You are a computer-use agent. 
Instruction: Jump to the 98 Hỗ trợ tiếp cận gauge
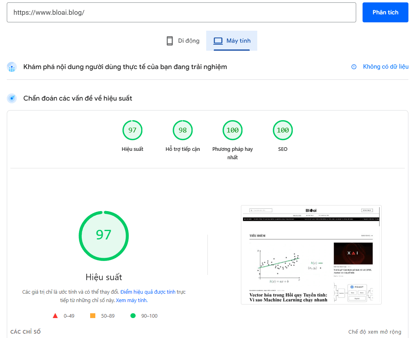pos(183,130)
